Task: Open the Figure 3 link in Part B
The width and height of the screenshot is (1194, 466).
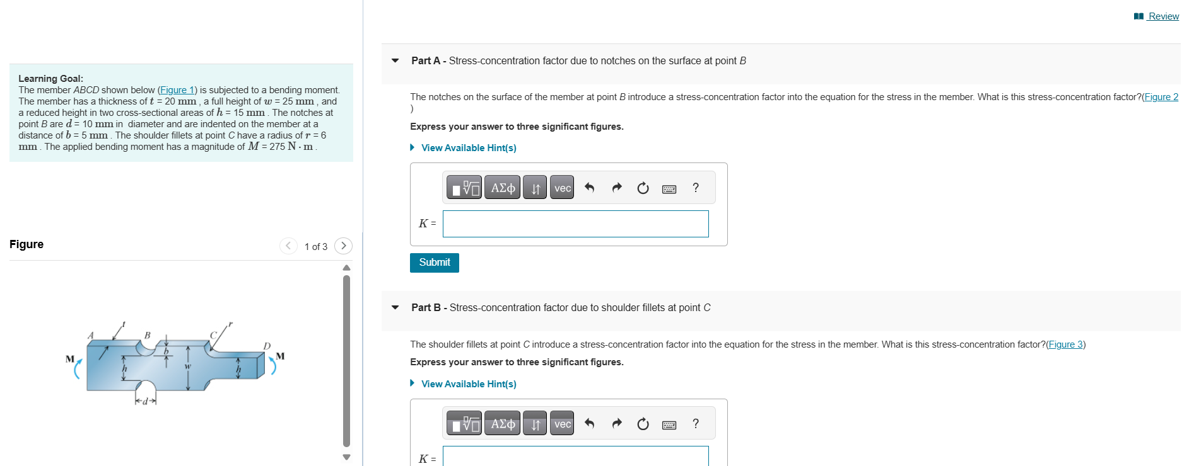Action: (1065, 344)
